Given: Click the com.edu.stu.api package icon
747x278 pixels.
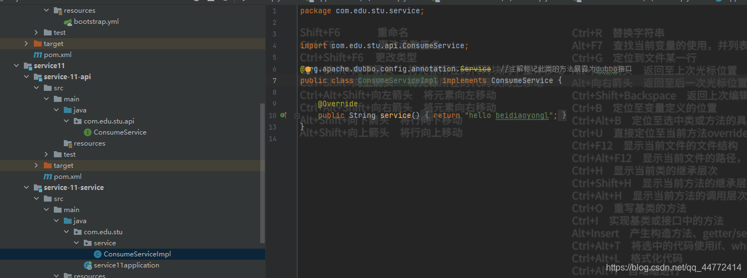Looking at the screenshot, I should pyautogui.click(x=78, y=121).
